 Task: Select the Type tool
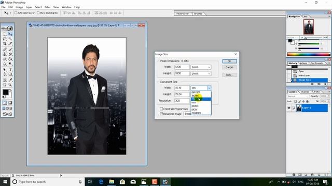pyautogui.click(x=10, y=70)
